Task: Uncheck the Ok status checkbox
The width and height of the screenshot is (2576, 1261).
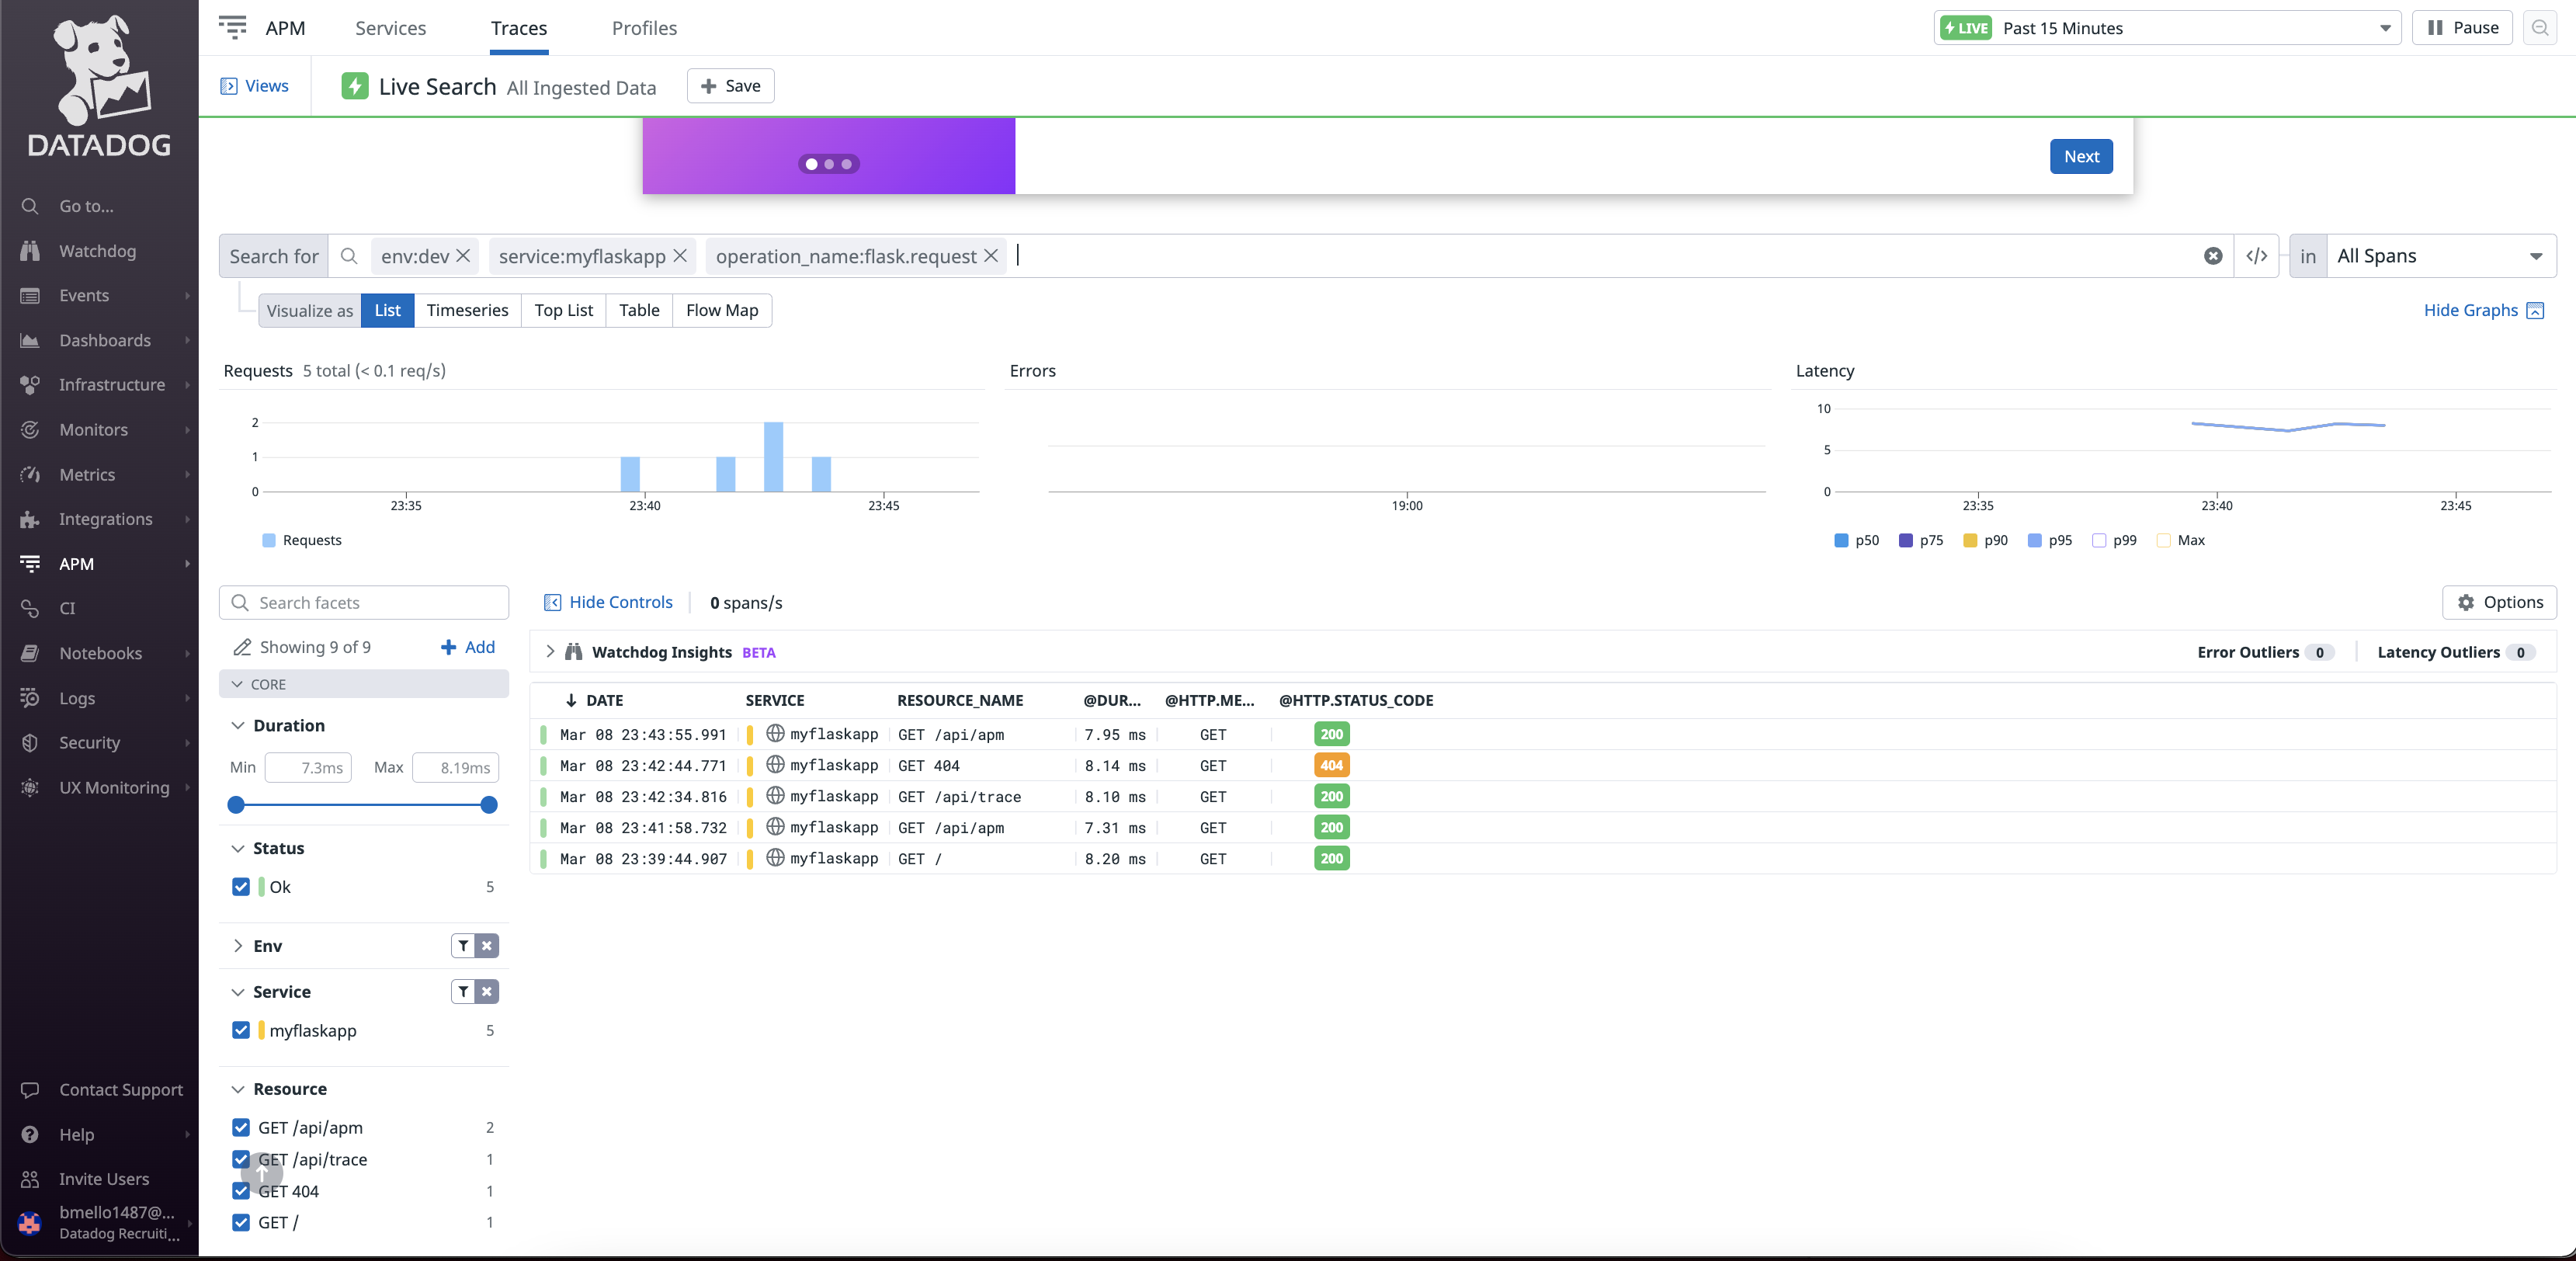Action: 241,887
